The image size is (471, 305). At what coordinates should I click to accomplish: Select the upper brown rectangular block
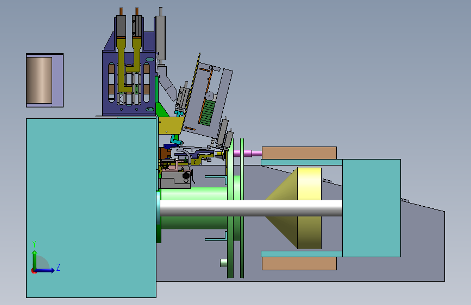pos(299,153)
